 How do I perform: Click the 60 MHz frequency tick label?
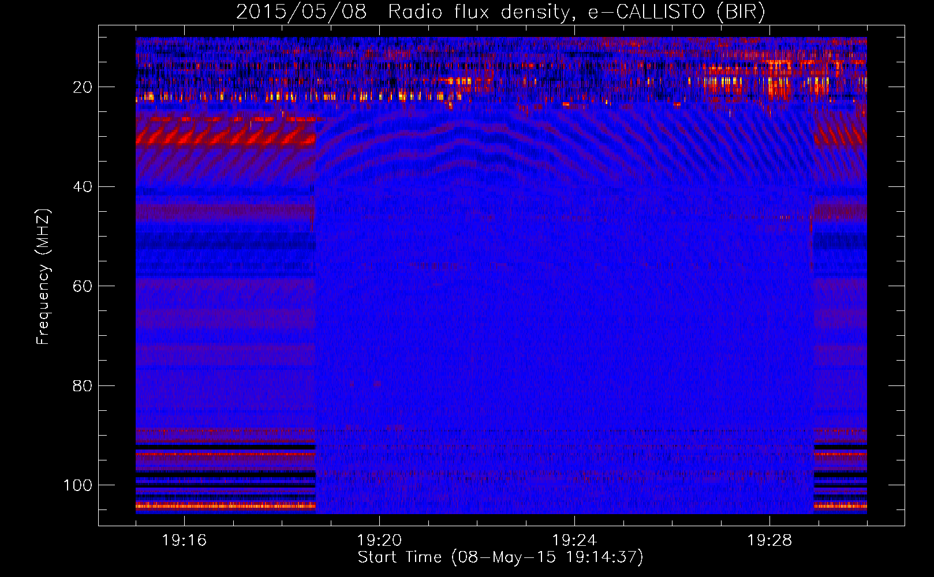[83, 286]
